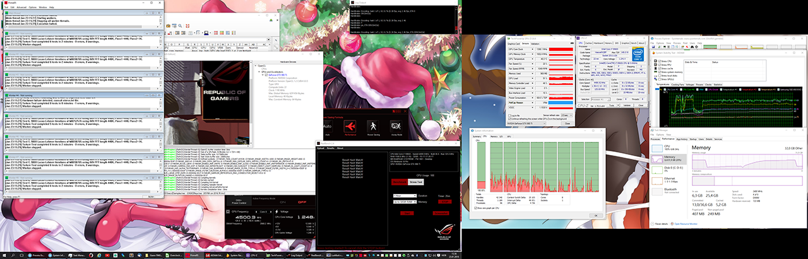The image size is (808, 259).
Task: Select the Validation tab in GPU-Z
Action: (535, 43)
